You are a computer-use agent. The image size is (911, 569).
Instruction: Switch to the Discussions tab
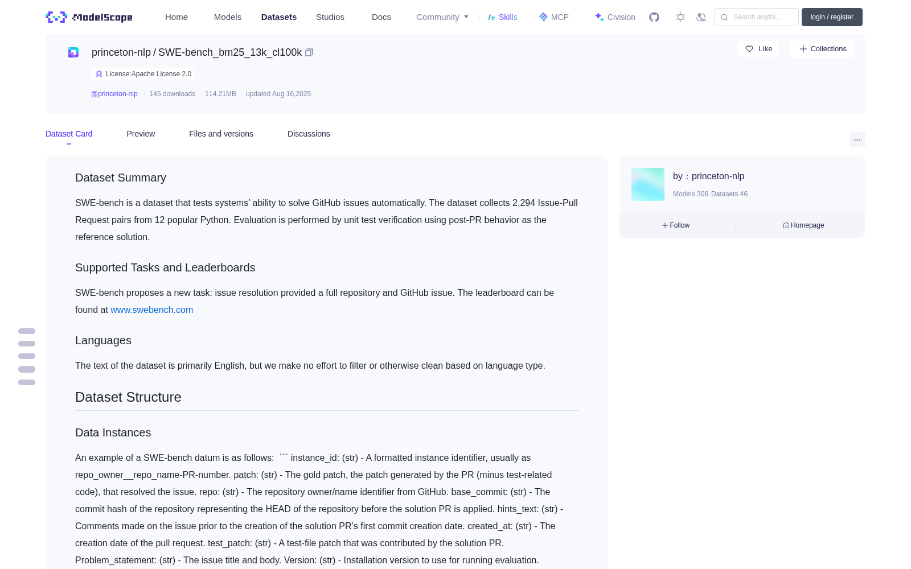tap(309, 134)
